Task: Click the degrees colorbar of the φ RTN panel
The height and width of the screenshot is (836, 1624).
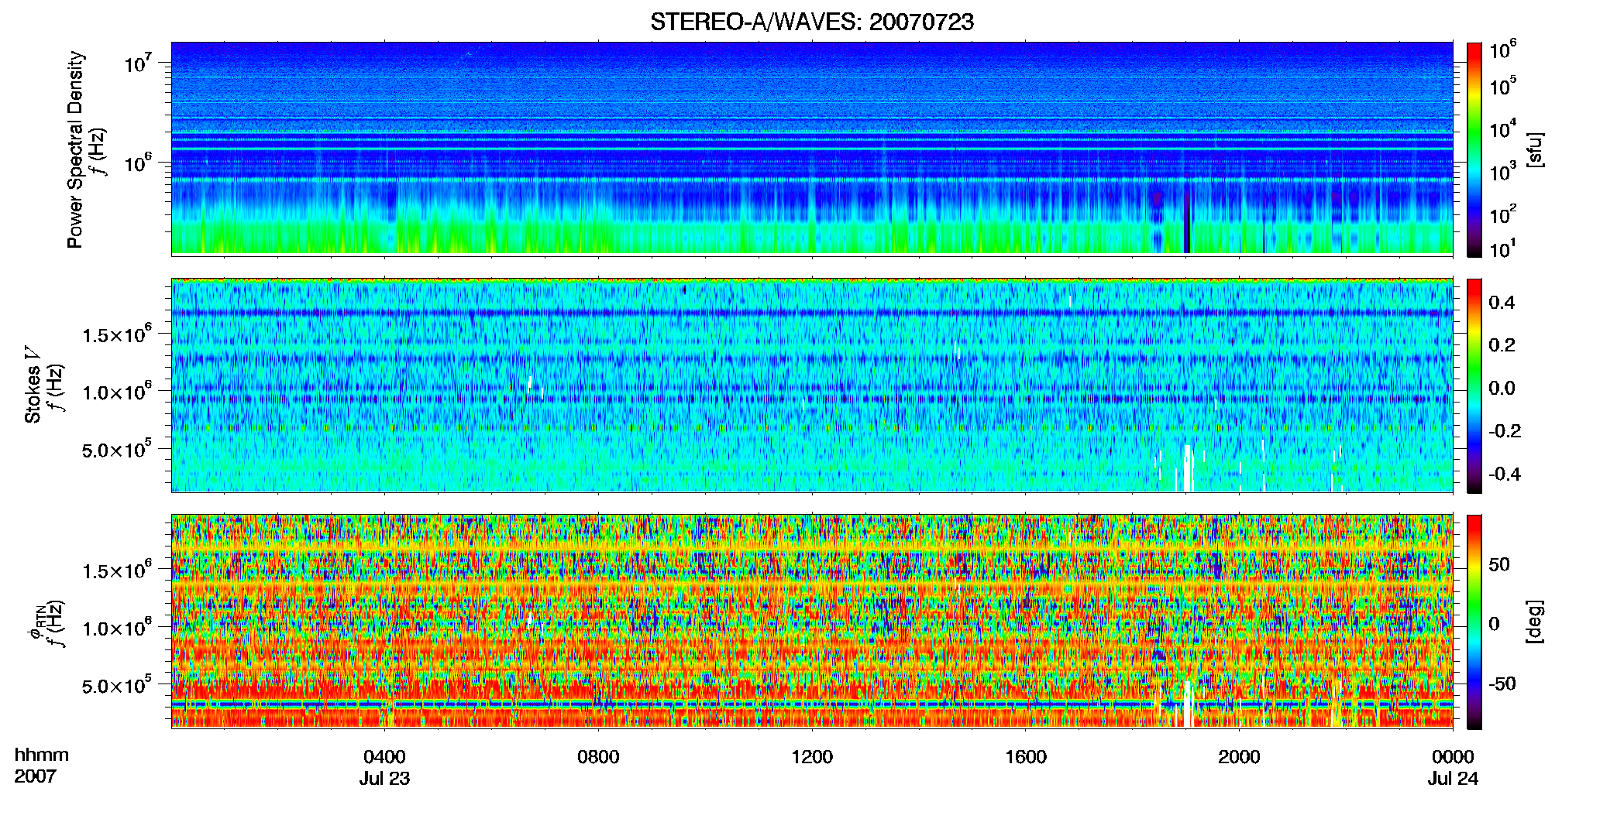Action: [1474, 622]
